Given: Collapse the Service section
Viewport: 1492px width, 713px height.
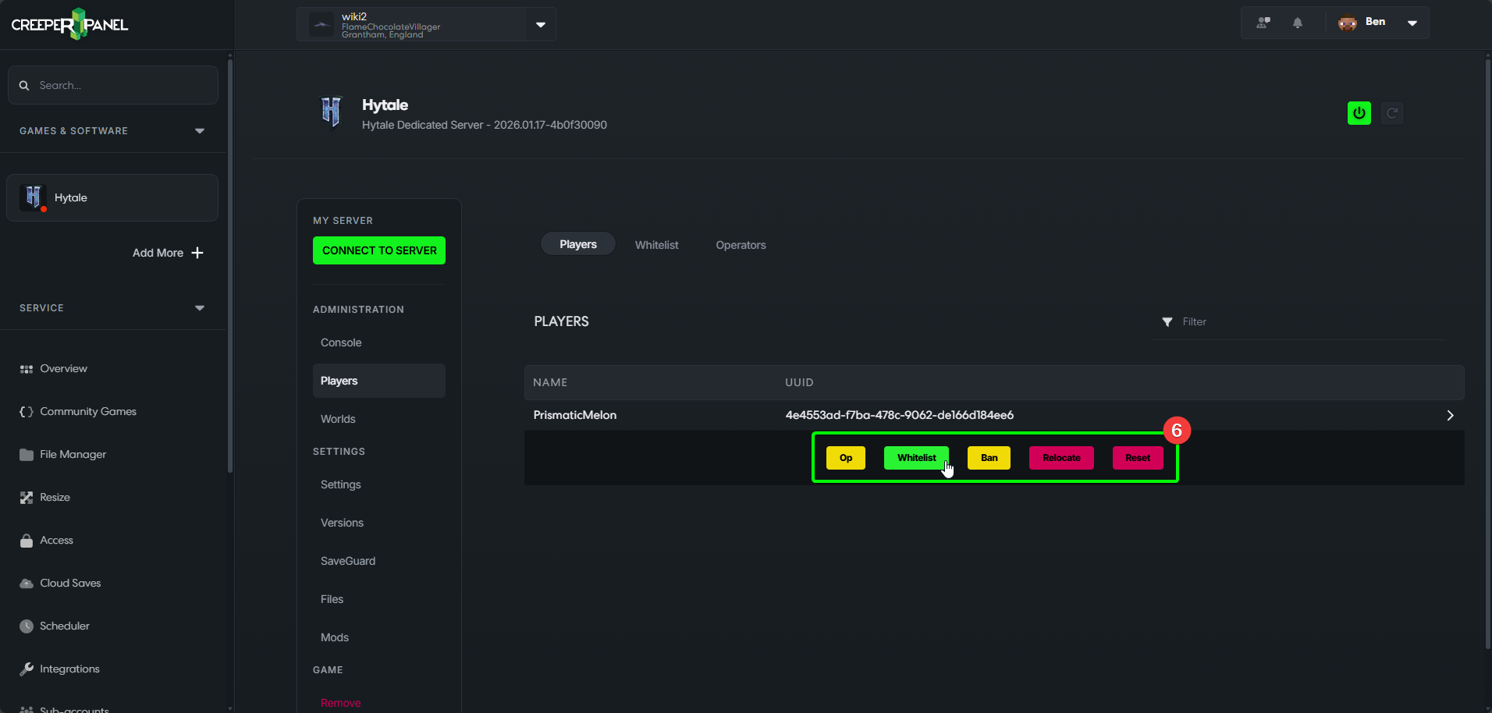Looking at the screenshot, I should 200,308.
